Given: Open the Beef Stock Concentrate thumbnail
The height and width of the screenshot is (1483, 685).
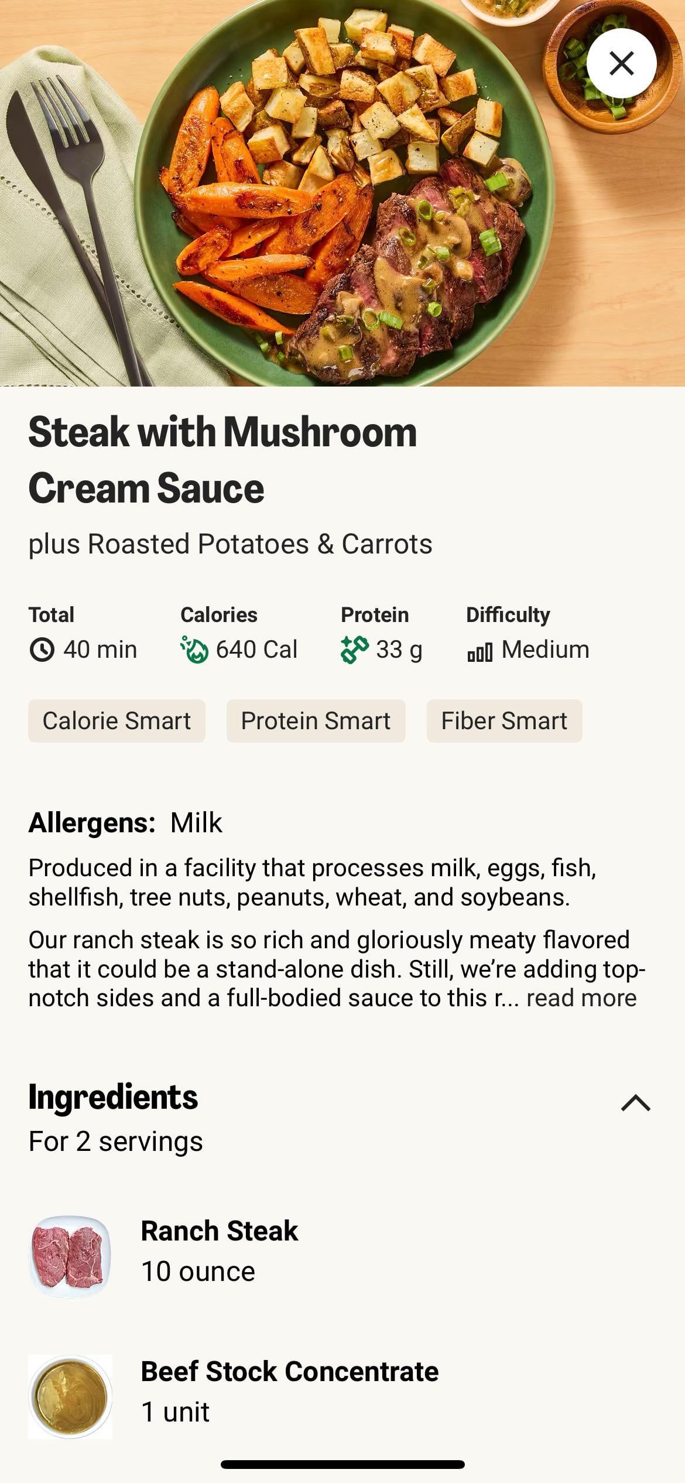Looking at the screenshot, I should click(x=70, y=1396).
